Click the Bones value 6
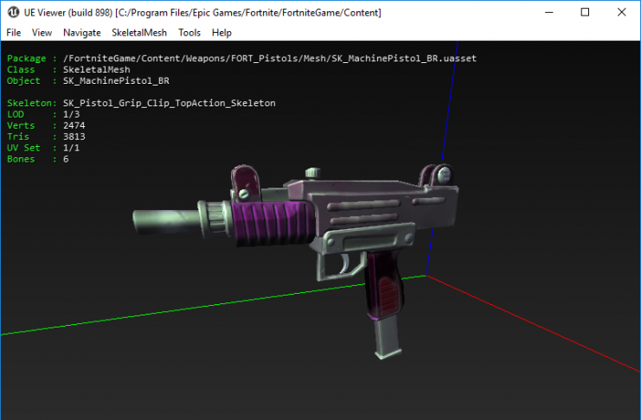Image resolution: width=641 pixels, height=420 pixels. pyautogui.click(x=66, y=159)
